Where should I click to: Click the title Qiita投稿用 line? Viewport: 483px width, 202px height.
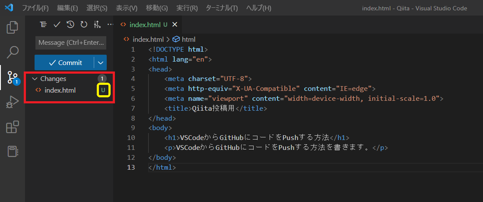tap(215, 109)
